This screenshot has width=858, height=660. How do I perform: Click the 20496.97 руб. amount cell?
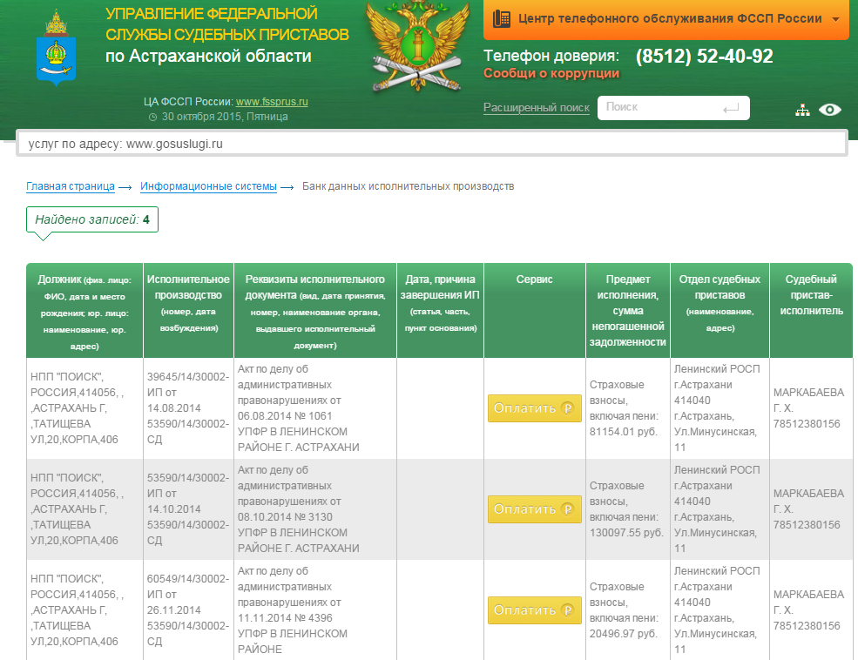point(628,610)
